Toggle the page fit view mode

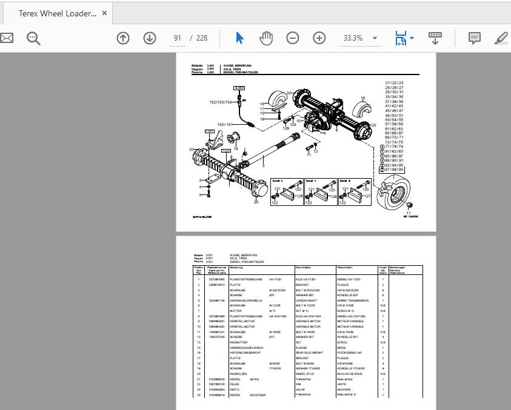pyautogui.click(x=401, y=38)
